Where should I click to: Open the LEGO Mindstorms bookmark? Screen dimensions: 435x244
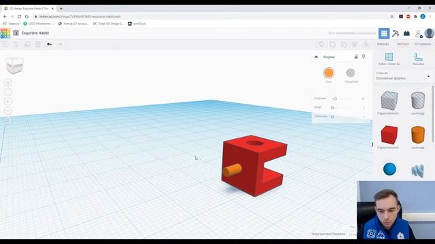tap(39, 24)
